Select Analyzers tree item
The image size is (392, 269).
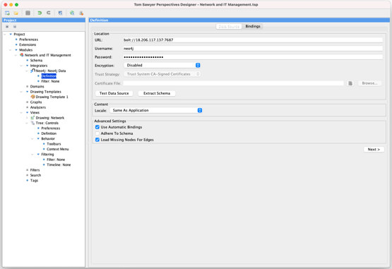(x=38, y=107)
